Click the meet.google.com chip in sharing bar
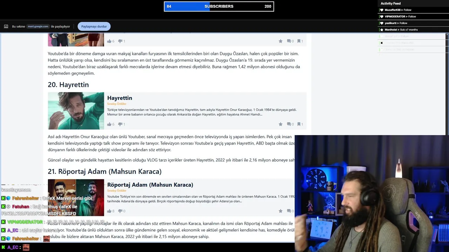Screen dimensions: 449x252 pyautogui.click(x=38, y=26)
